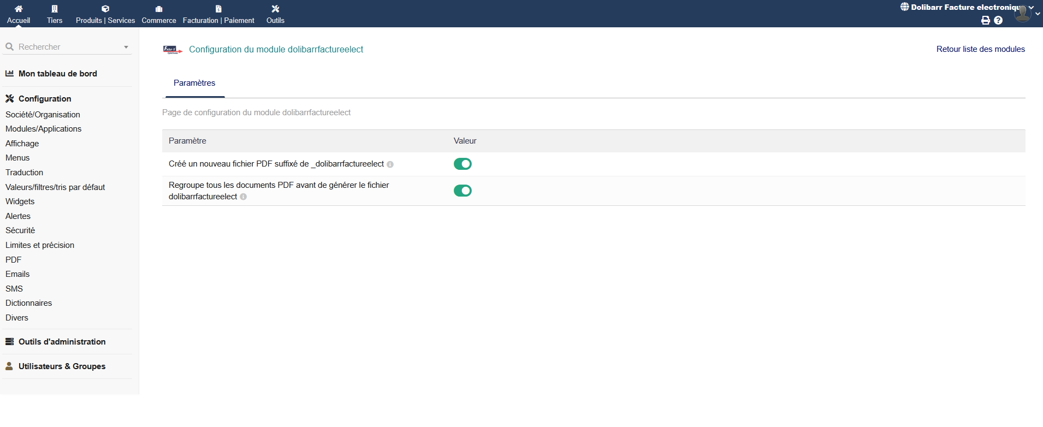The height and width of the screenshot is (427, 1043).
Task: Open the Tiers building icon
Action: pos(55,9)
